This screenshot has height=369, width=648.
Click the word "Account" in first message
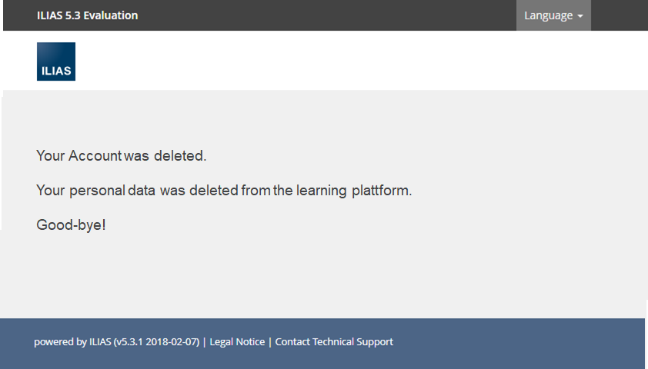(95, 156)
